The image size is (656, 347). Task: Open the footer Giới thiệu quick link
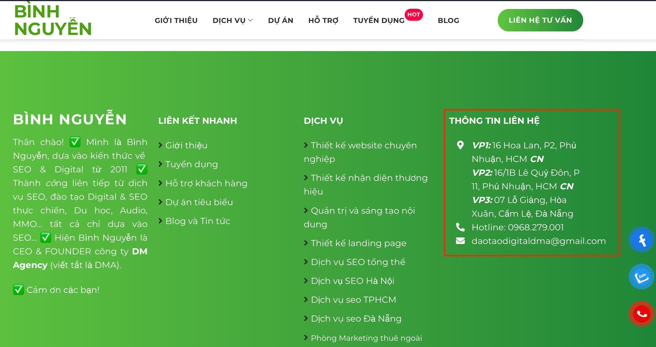pos(186,145)
